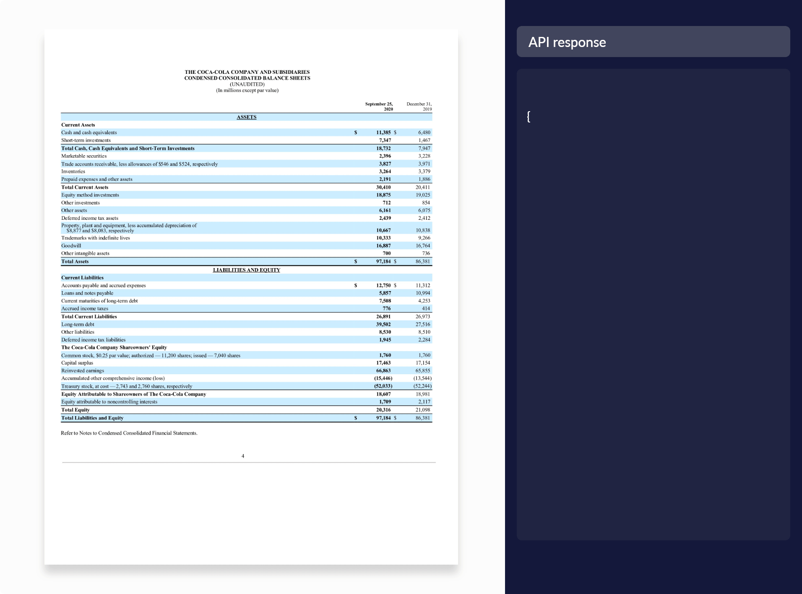802x594 pixels.
Task: Click the 'LIABILITIES AND EQUITY' section heading
Action: tap(247, 270)
